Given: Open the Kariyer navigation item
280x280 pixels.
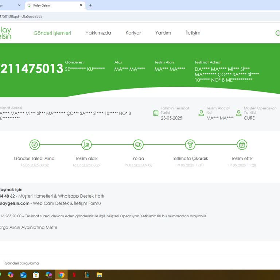Looking at the screenshot, I should click(x=133, y=33).
